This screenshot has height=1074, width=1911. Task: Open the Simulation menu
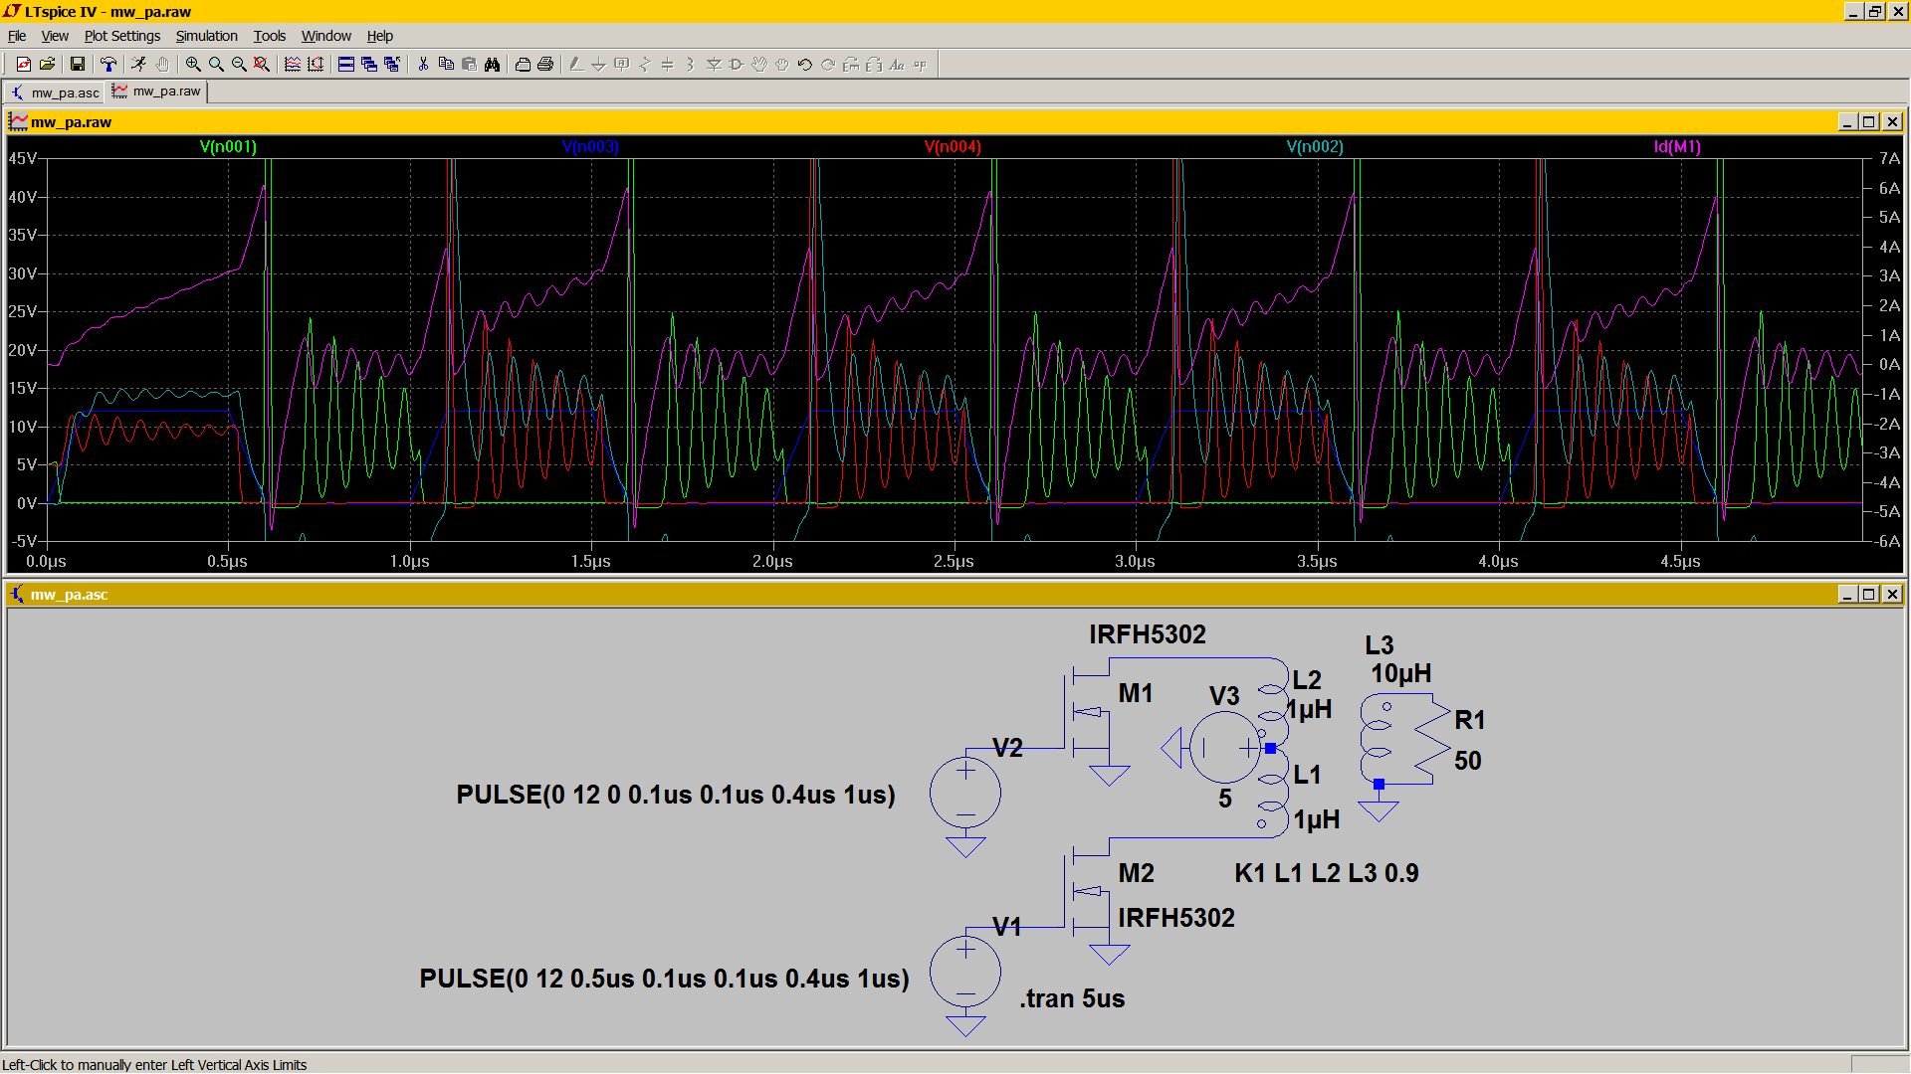[206, 36]
